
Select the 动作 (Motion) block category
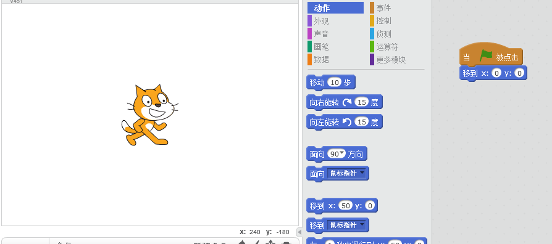pyautogui.click(x=335, y=8)
